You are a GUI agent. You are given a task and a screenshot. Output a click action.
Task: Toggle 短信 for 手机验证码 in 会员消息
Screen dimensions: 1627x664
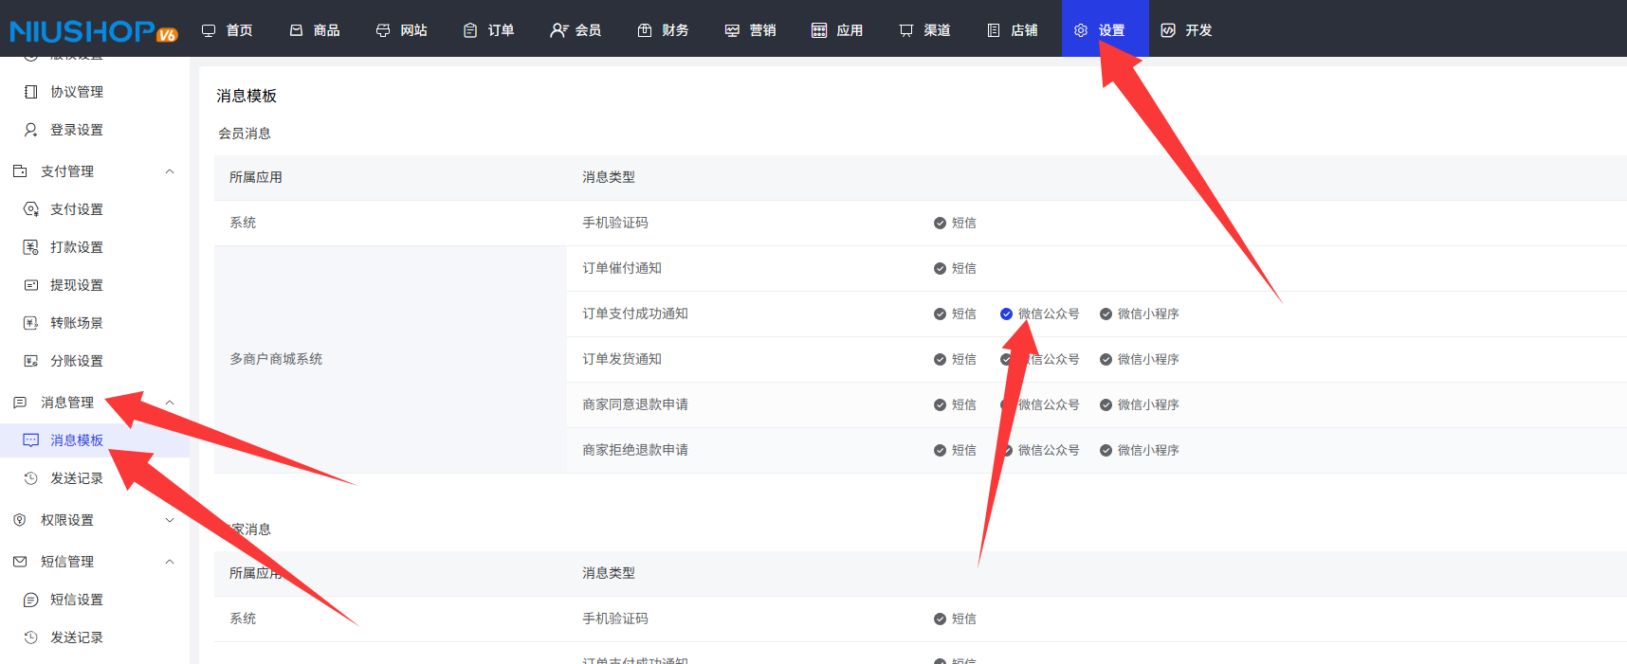point(940,223)
